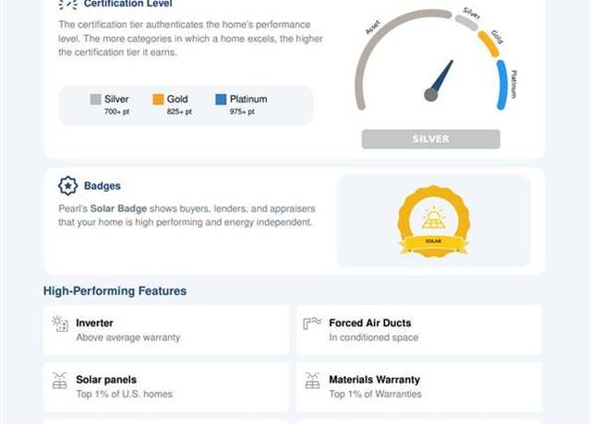Click the Materials Warranty icon
The height and width of the screenshot is (424, 591).
click(312, 381)
